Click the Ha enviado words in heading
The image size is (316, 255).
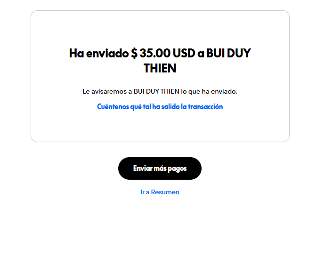pyautogui.click(x=99, y=53)
